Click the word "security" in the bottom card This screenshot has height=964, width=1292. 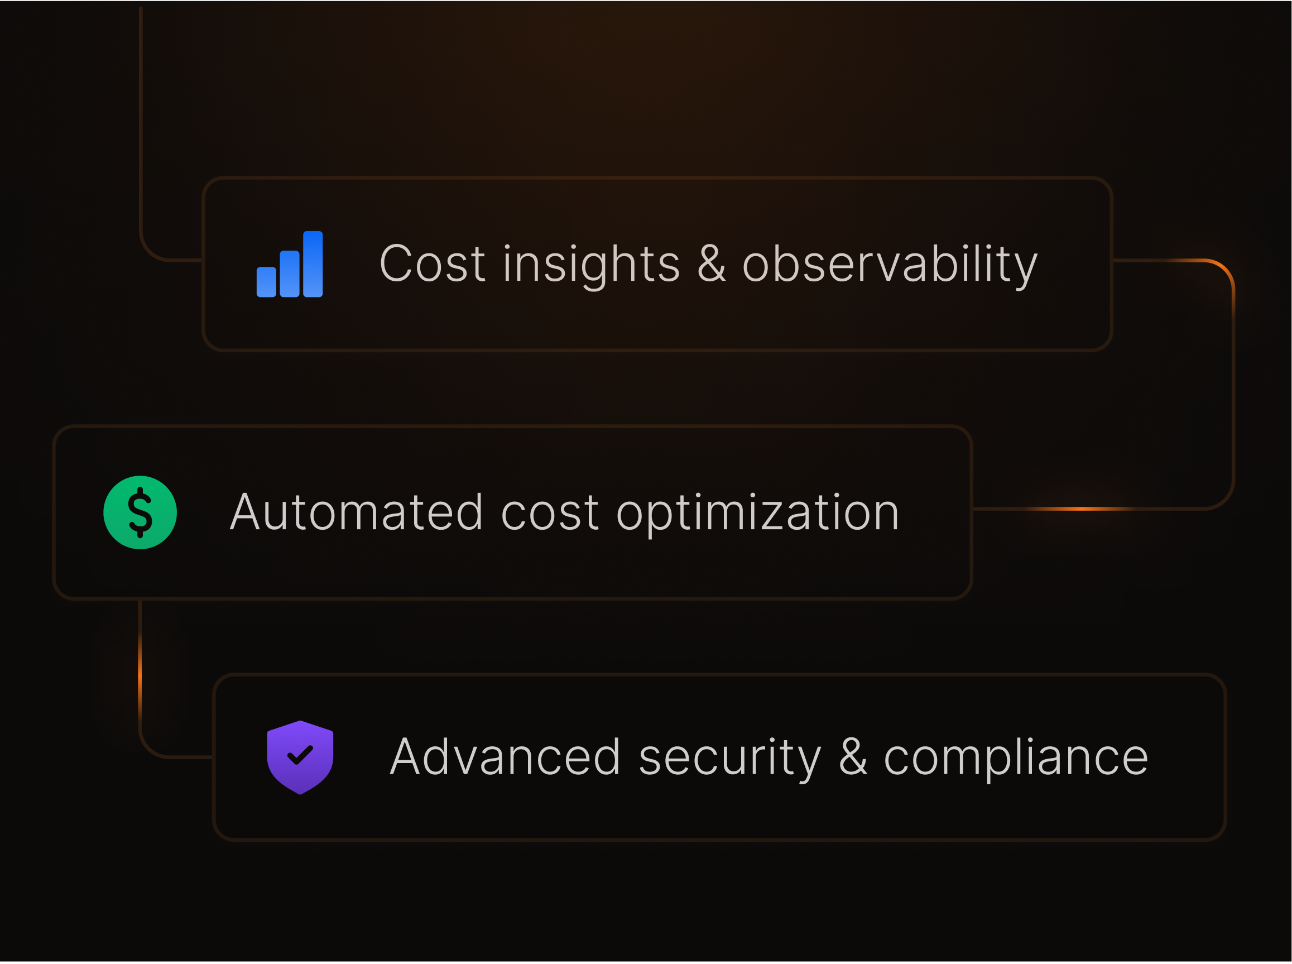(x=729, y=757)
